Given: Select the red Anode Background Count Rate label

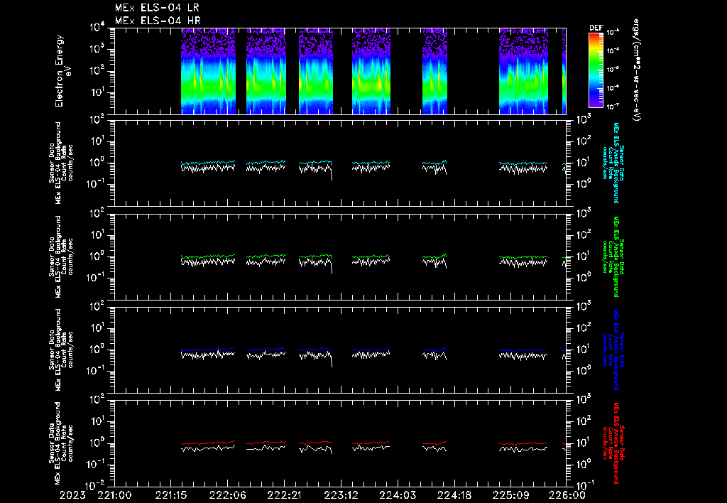Looking at the screenshot, I should click(x=613, y=444).
